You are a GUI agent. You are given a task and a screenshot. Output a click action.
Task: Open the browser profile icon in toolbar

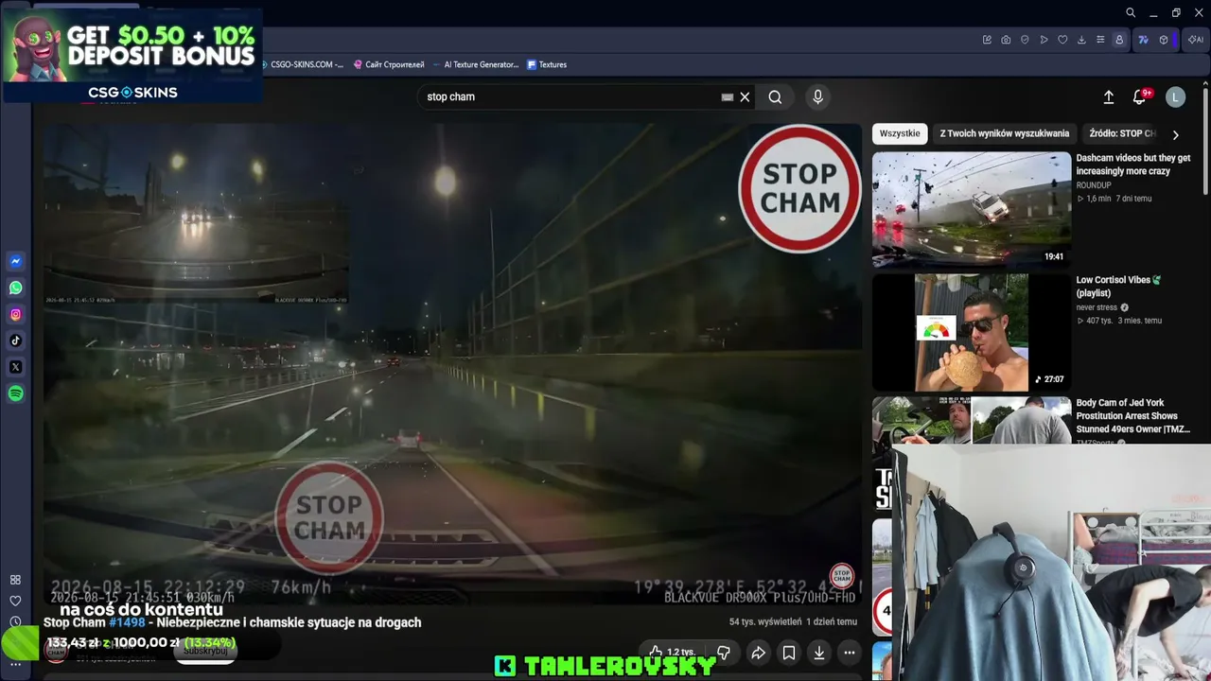[1119, 40]
